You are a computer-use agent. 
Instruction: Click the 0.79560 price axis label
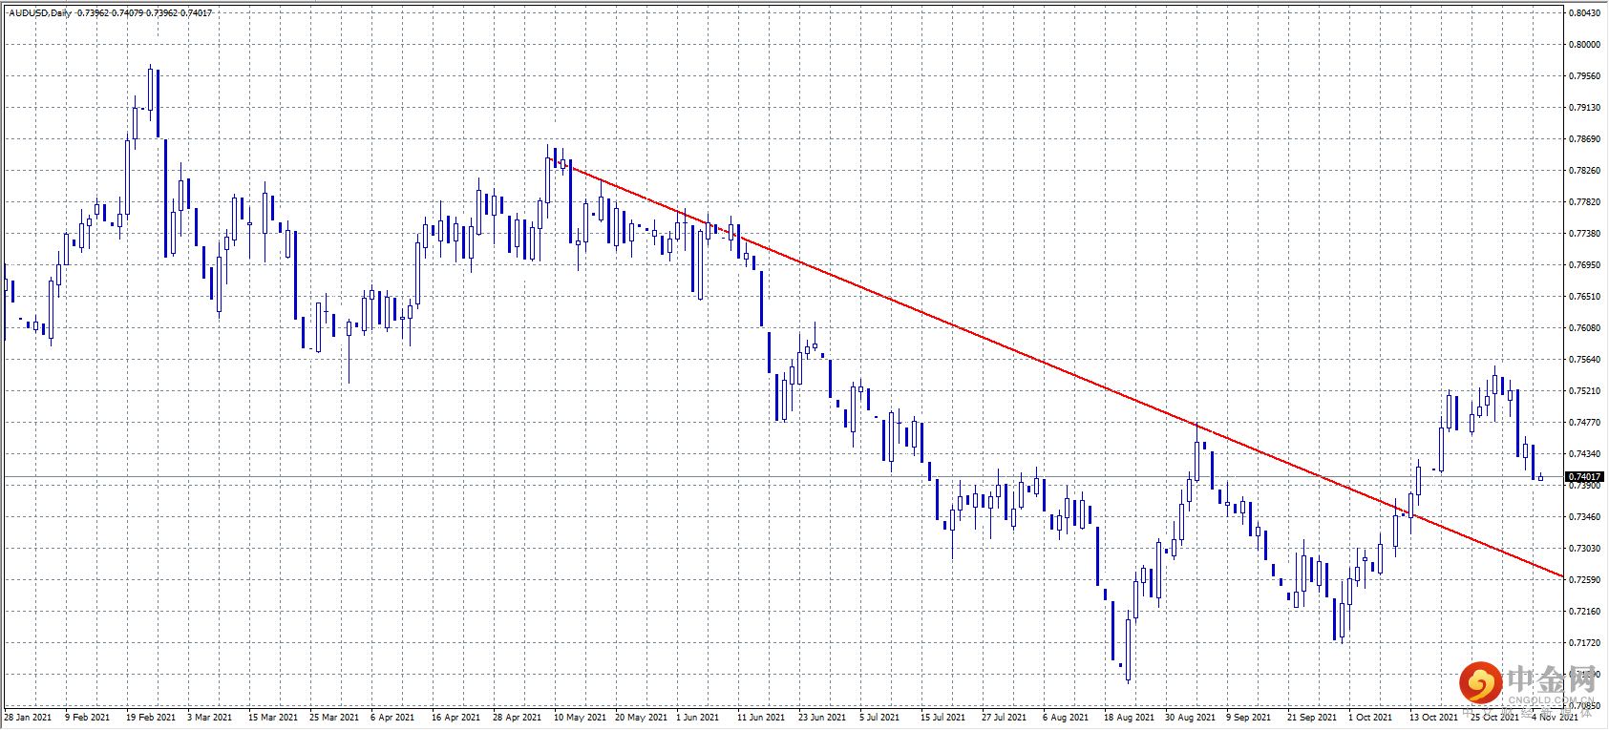(x=1585, y=76)
